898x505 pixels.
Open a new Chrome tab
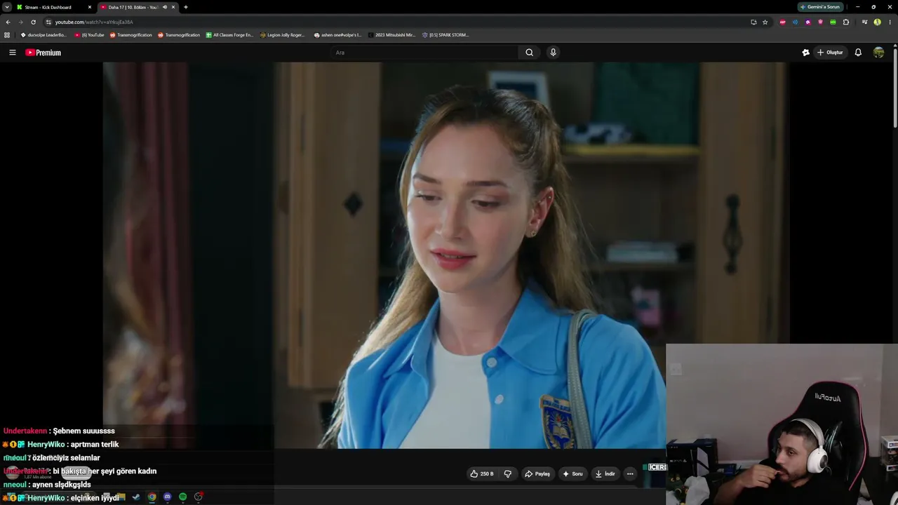point(186,7)
